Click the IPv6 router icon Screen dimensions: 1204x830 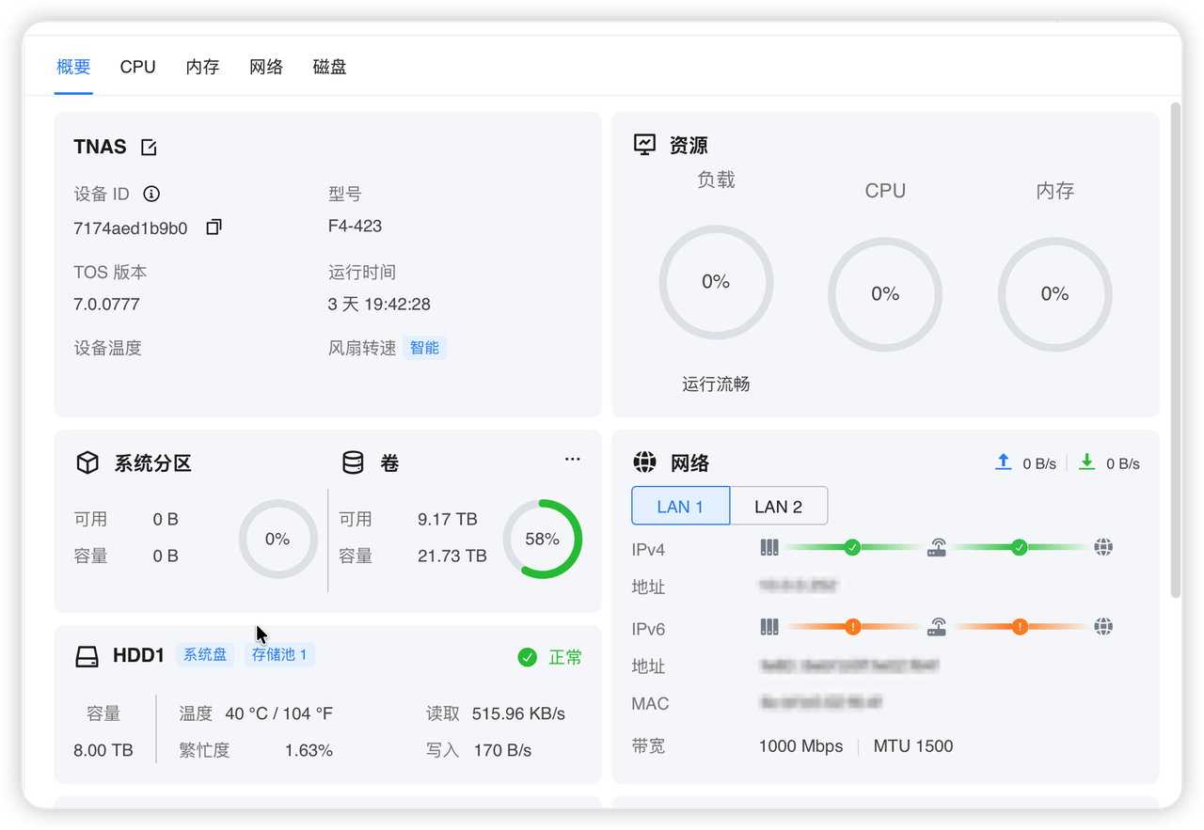[937, 626]
